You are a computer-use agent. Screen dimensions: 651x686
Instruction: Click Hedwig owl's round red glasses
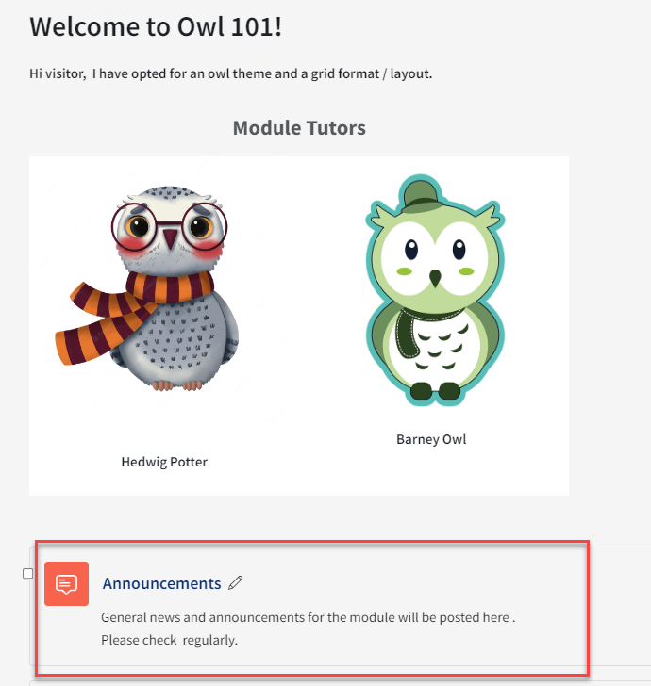click(169, 226)
